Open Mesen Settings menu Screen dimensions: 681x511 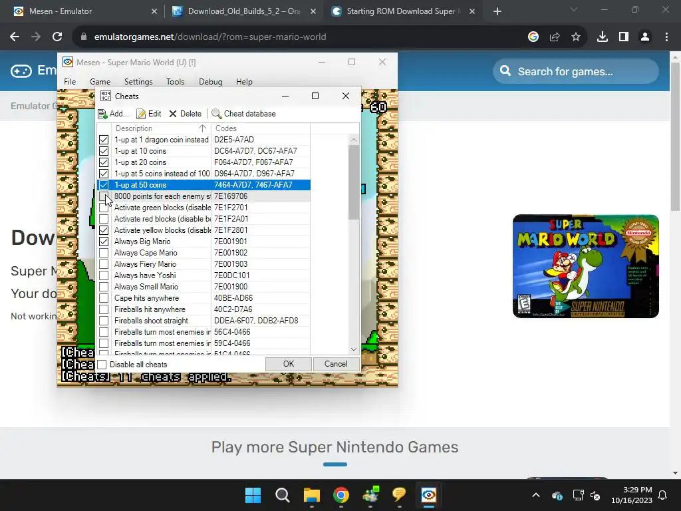pos(138,82)
